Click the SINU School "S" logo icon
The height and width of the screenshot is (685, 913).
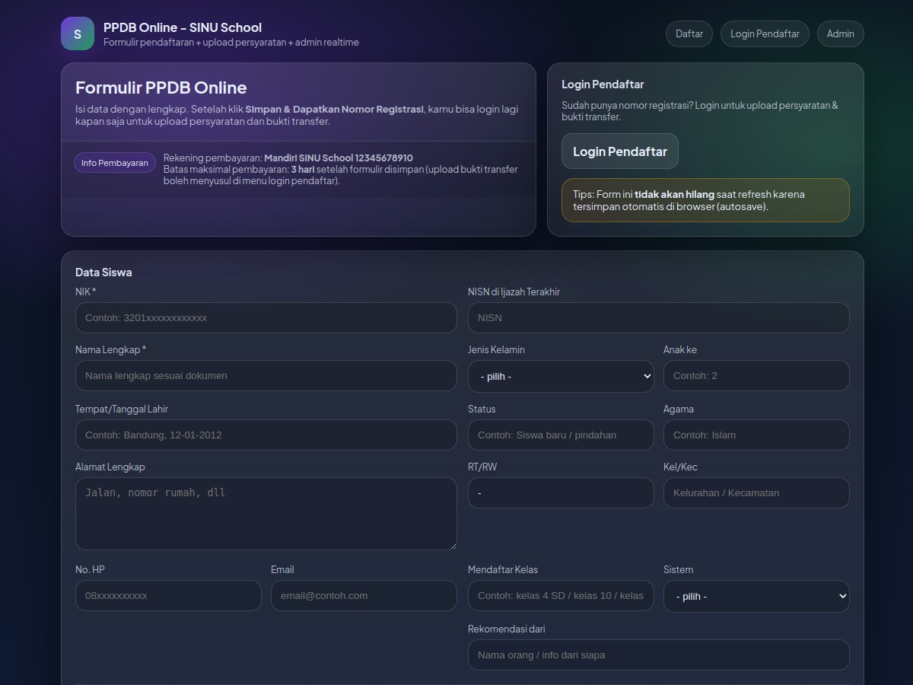tap(78, 33)
